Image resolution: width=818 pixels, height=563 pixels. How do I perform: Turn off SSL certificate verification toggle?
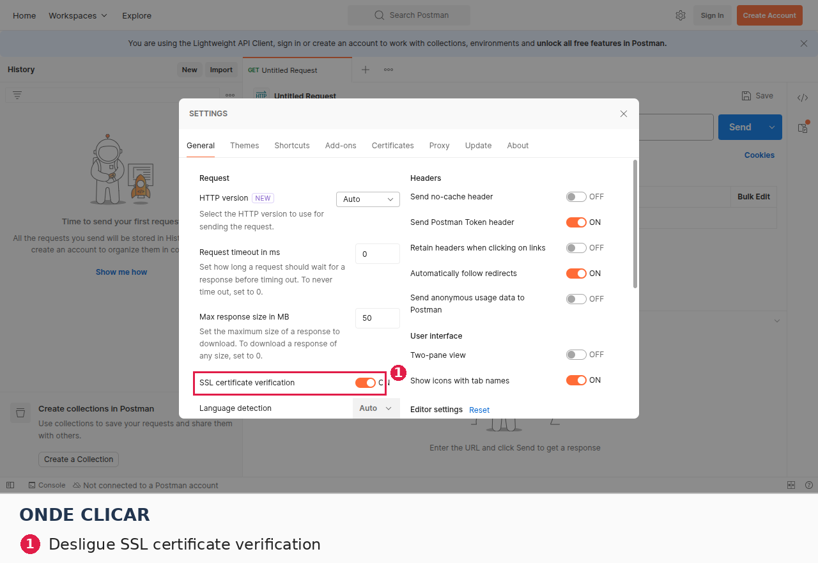[x=366, y=383]
